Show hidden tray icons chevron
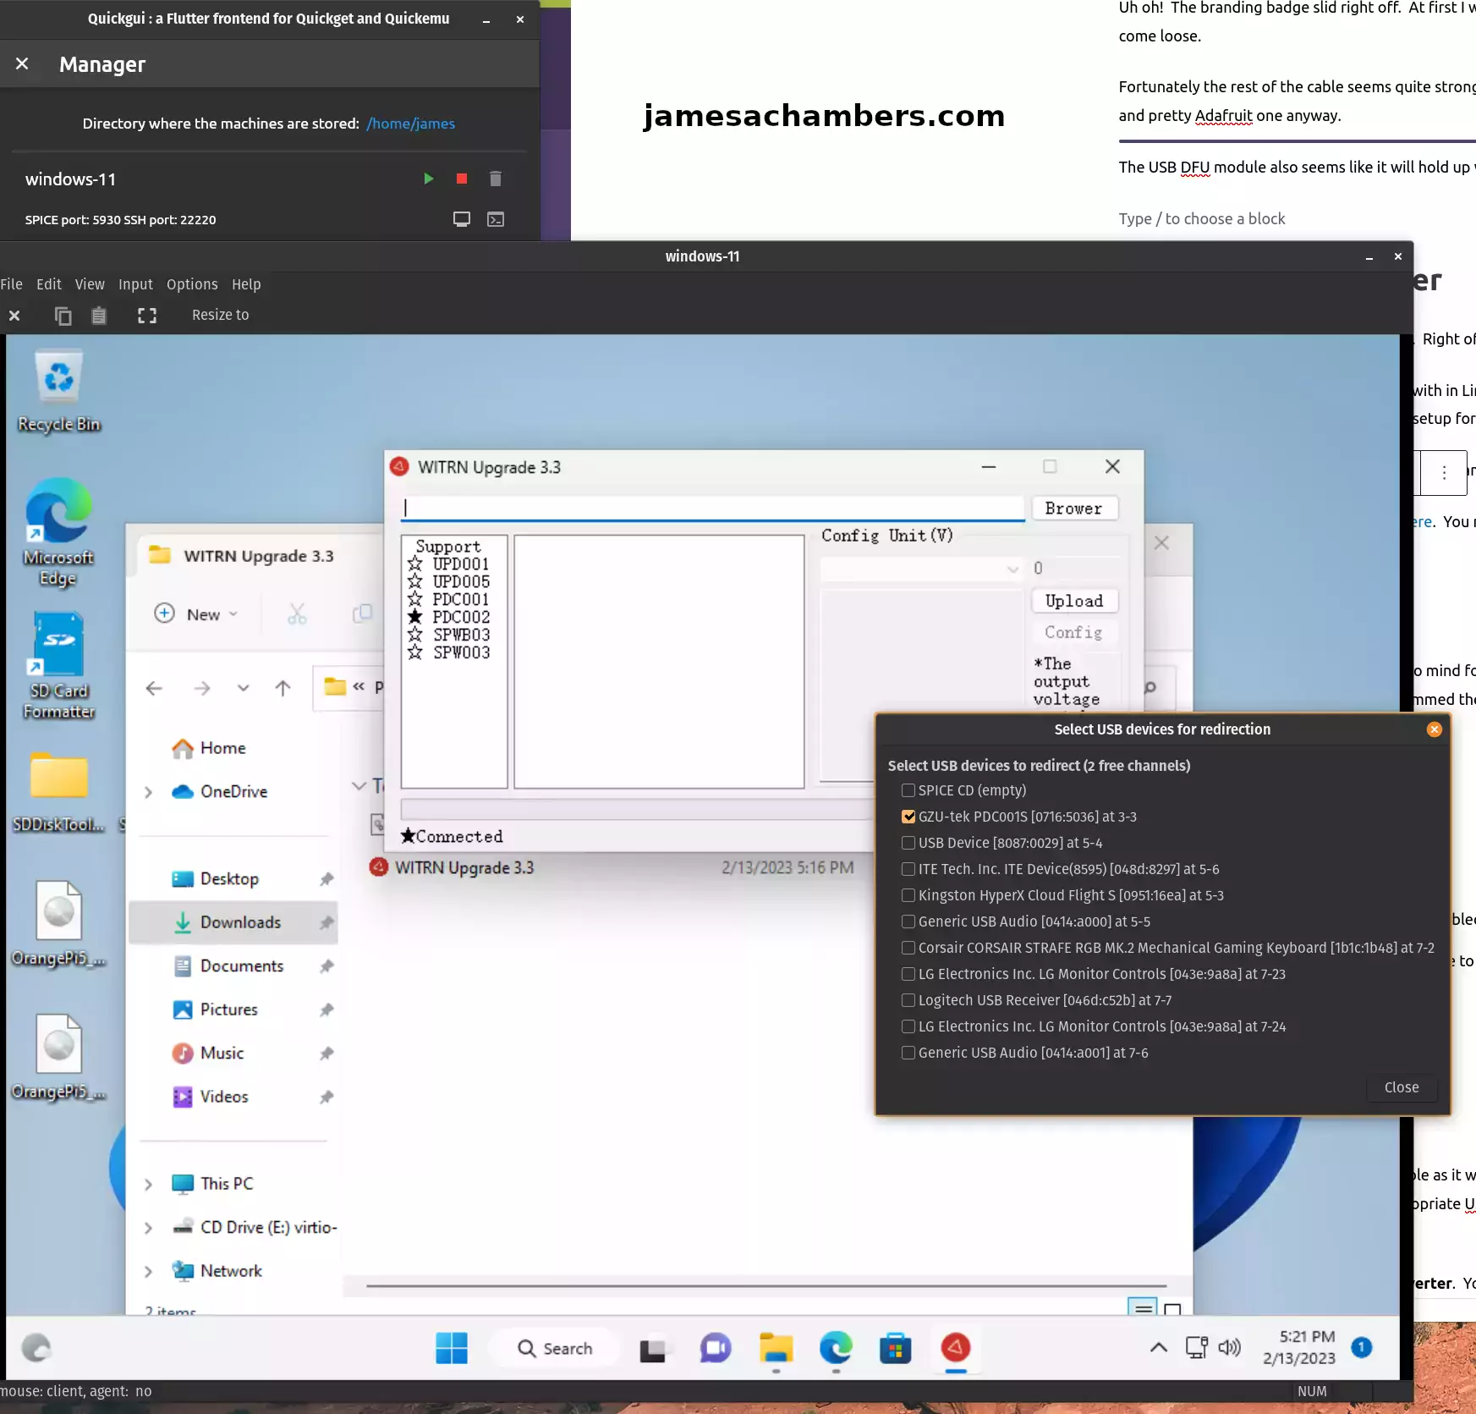The image size is (1476, 1414). coord(1159,1347)
